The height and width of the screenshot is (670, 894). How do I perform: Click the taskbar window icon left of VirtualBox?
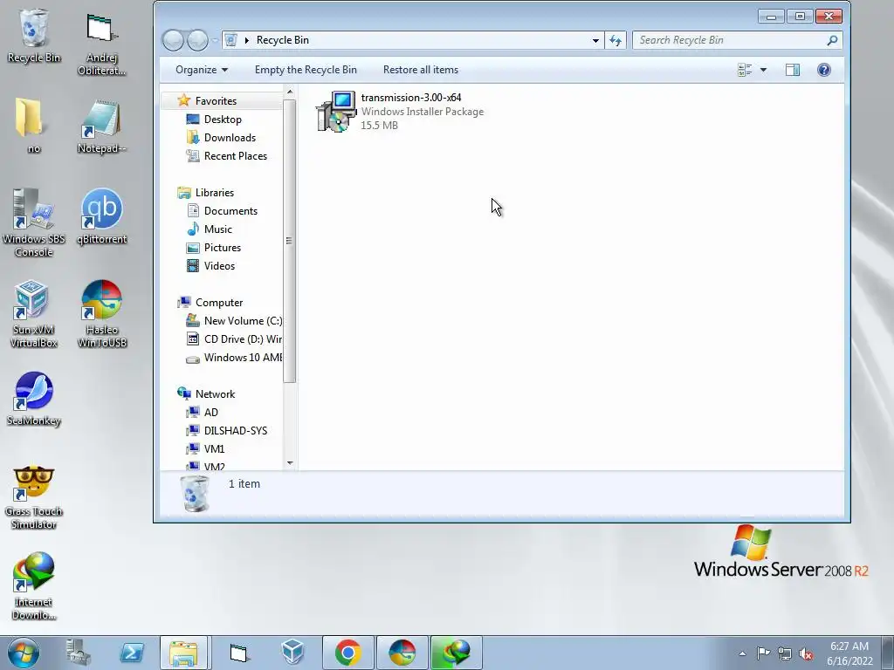[x=239, y=653]
